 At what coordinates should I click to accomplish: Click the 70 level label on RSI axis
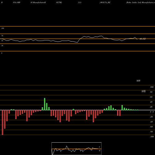click(x=2, y=36)
